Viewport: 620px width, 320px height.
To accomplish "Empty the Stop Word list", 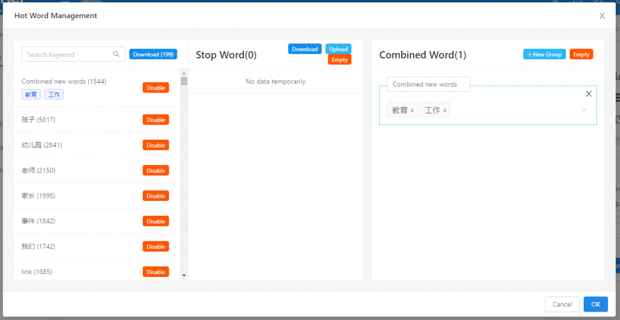I will coord(340,60).
